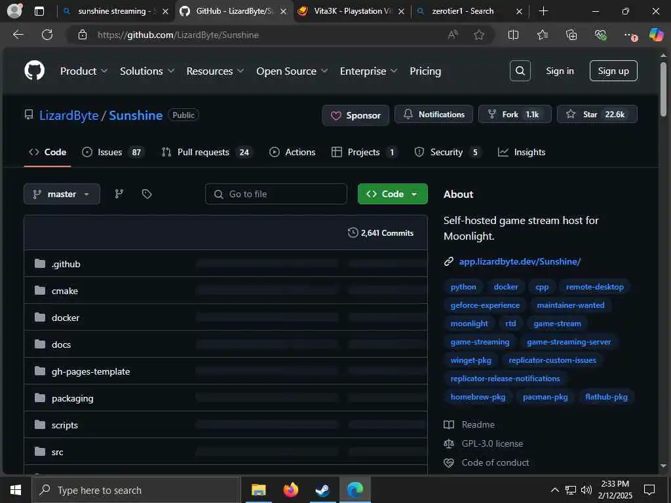View repository tags icon
Screen dimensions: 671x503
point(147,194)
